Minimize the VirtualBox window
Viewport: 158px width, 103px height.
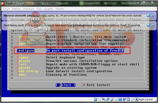click(x=138, y=3)
